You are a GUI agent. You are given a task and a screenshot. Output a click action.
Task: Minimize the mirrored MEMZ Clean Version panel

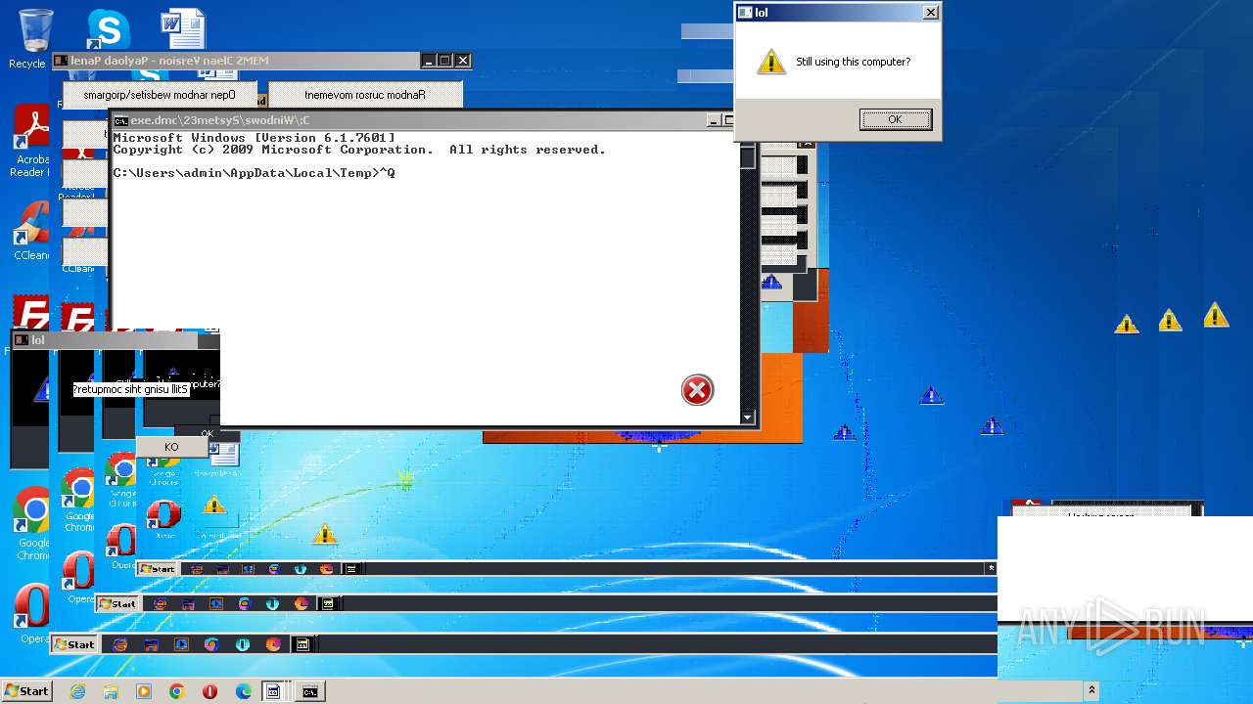[429, 61]
